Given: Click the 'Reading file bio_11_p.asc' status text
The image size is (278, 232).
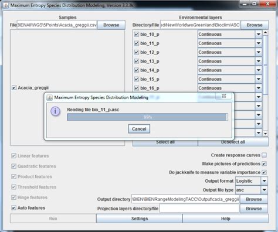Looking at the screenshot, I should pyautogui.click(x=93, y=110).
